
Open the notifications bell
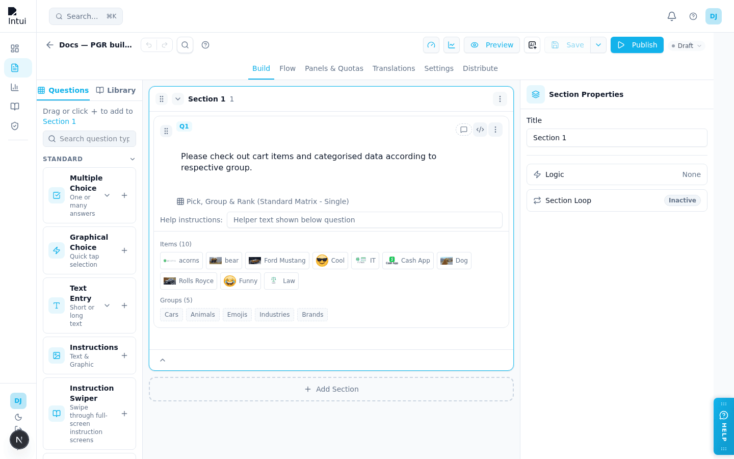(672, 16)
